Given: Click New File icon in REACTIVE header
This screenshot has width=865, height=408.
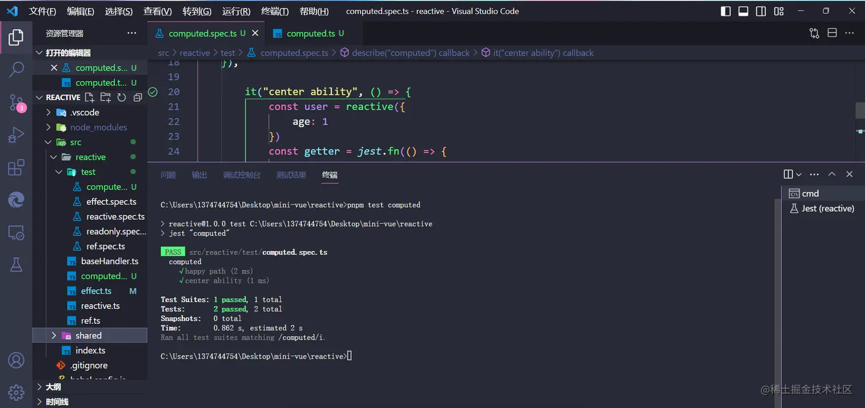Looking at the screenshot, I should tap(89, 97).
